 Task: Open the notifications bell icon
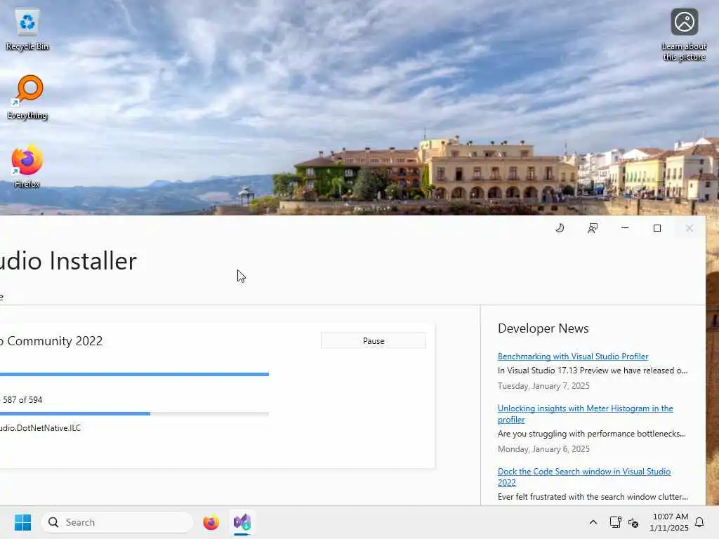pyautogui.click(x=699, y=522)
